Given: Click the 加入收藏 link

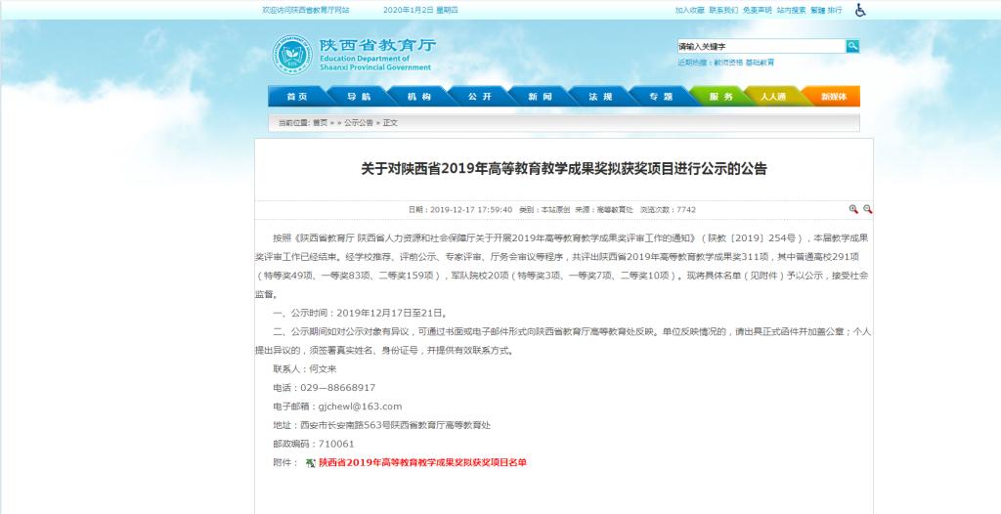Looking at the screenshot, I should coord(689,10).
